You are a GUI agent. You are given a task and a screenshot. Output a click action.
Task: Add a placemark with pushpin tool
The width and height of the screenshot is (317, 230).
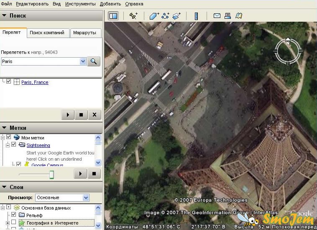(133, 16)
